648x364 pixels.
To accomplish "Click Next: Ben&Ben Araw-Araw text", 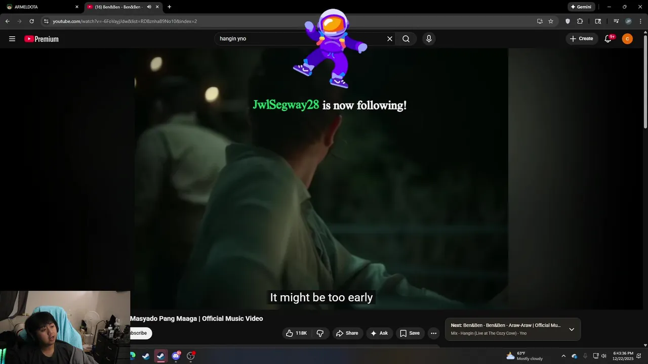I will coord(506,326).
